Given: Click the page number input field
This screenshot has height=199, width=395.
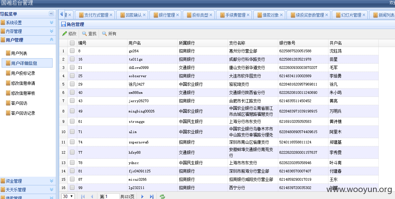Looking at the screenshot, I should pos(112,196).
